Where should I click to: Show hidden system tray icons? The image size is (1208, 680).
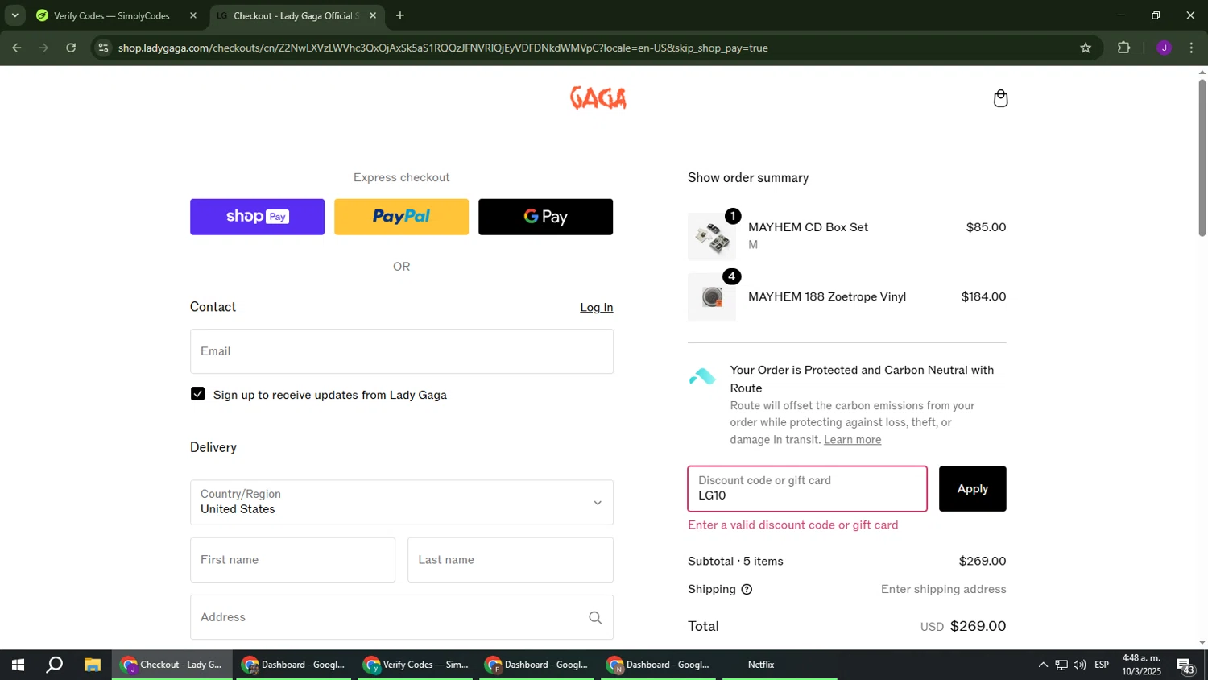click(1043, 665)
